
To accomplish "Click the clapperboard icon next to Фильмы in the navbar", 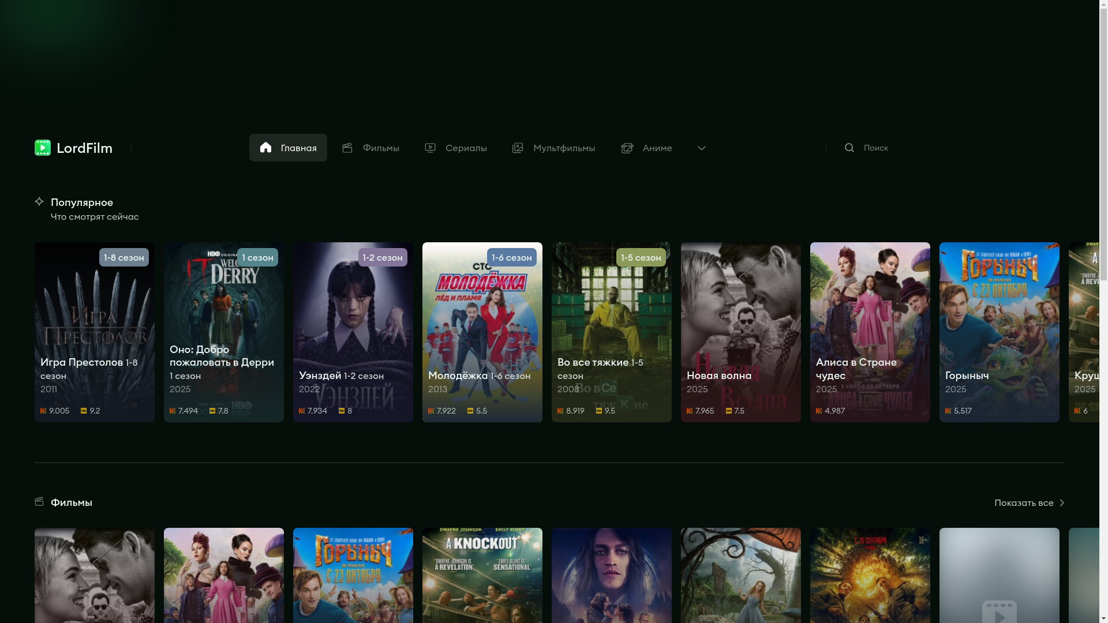I will click(x=347, y=148).
